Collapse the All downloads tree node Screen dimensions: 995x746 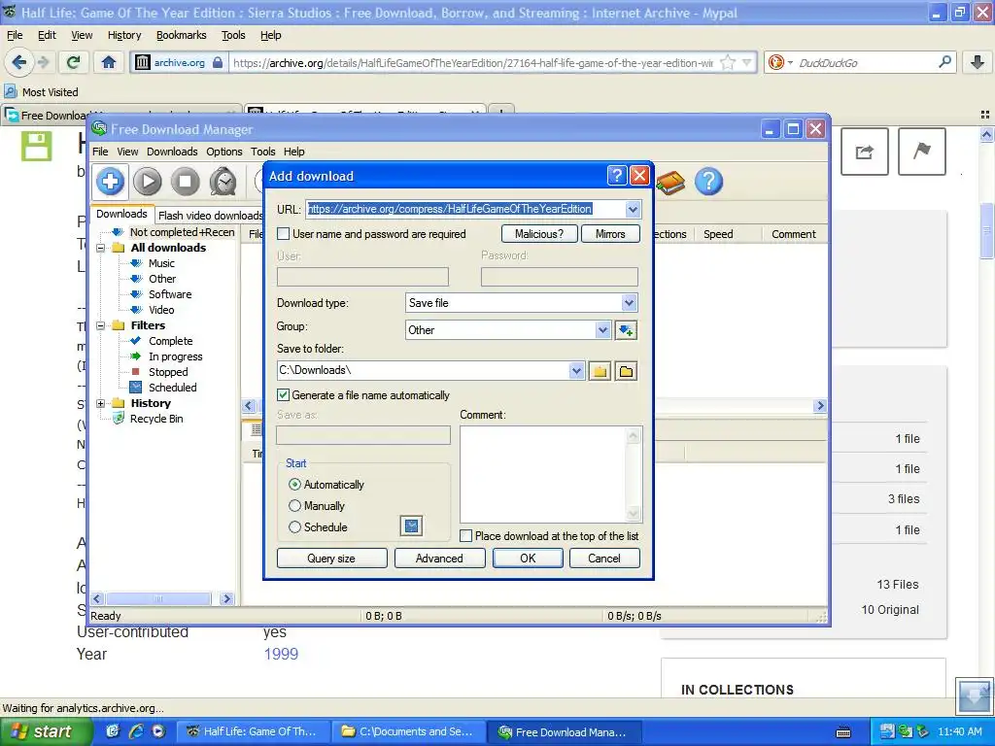(100, 248)
